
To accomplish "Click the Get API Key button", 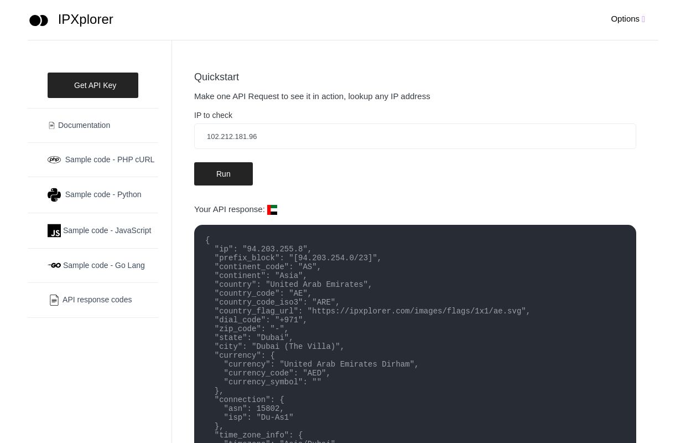I will click(93, 85).
